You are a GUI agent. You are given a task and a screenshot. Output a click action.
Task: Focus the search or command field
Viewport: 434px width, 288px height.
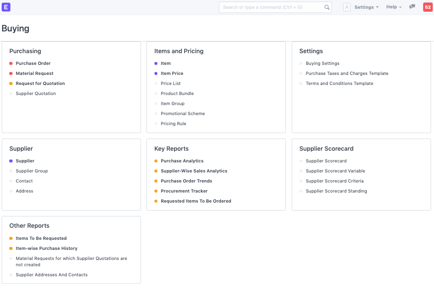272,7
